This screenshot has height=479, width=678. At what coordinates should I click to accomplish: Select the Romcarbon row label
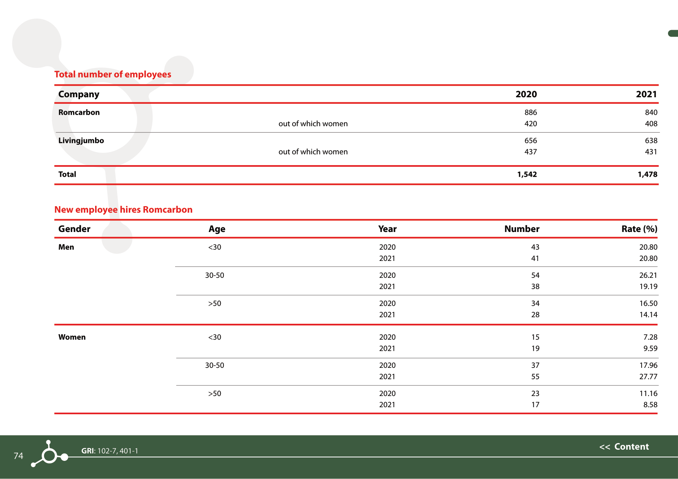click(79, 112)
